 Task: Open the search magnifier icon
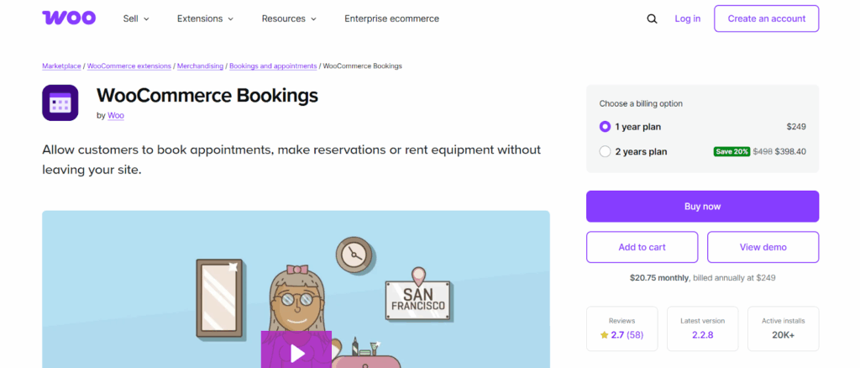pos(652,18)
